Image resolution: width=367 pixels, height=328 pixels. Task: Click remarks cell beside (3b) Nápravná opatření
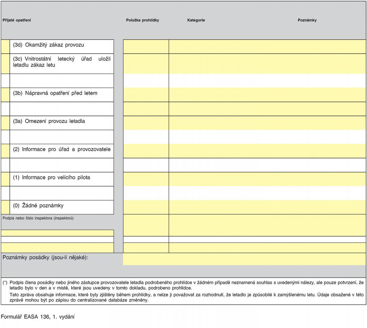267,95
